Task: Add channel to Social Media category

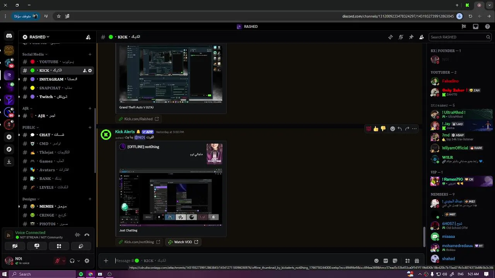Action: coord(90,54)
